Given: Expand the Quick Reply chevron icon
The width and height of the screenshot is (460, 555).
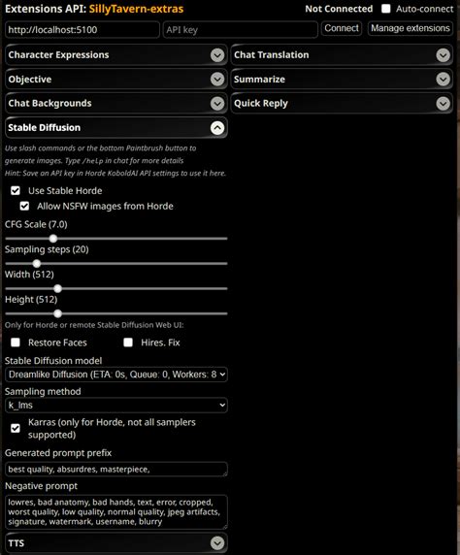Looking at the screenshot, I should coord(443,104).
